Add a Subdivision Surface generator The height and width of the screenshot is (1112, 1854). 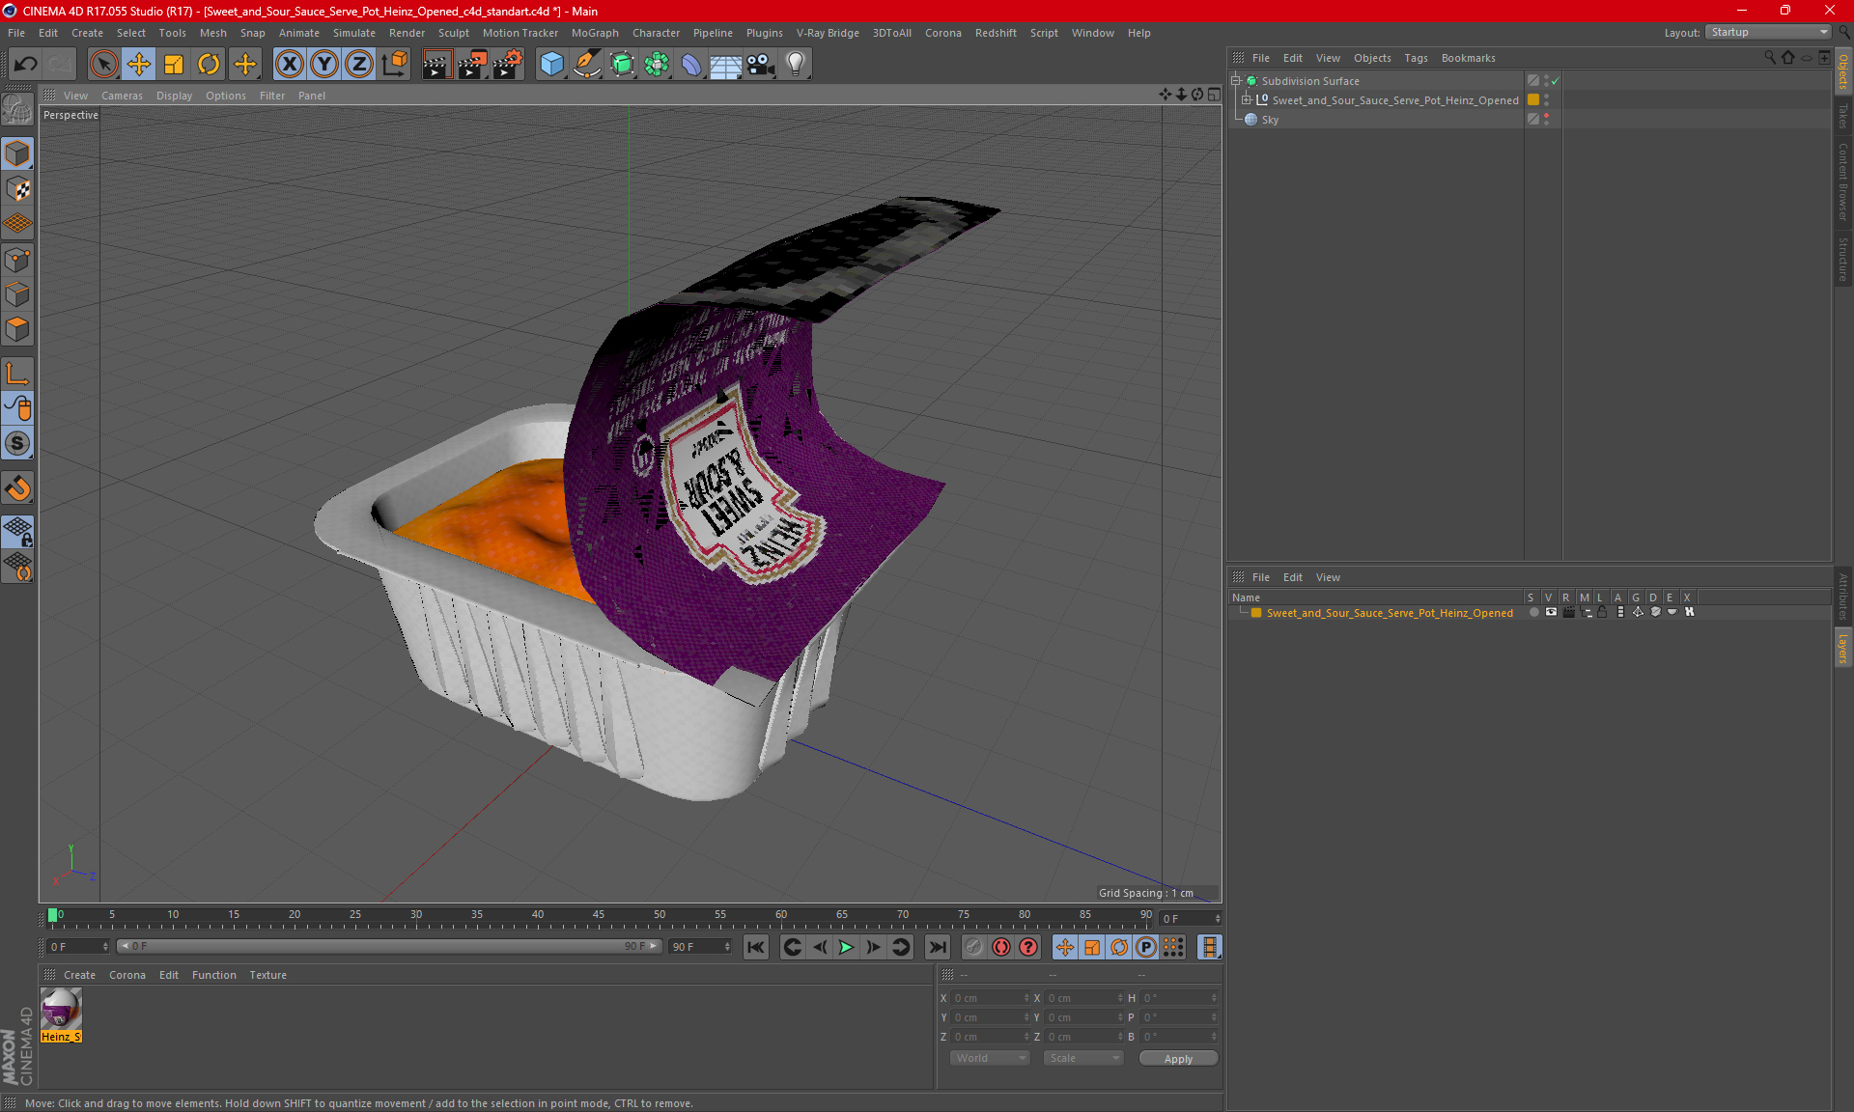[622, 65]
